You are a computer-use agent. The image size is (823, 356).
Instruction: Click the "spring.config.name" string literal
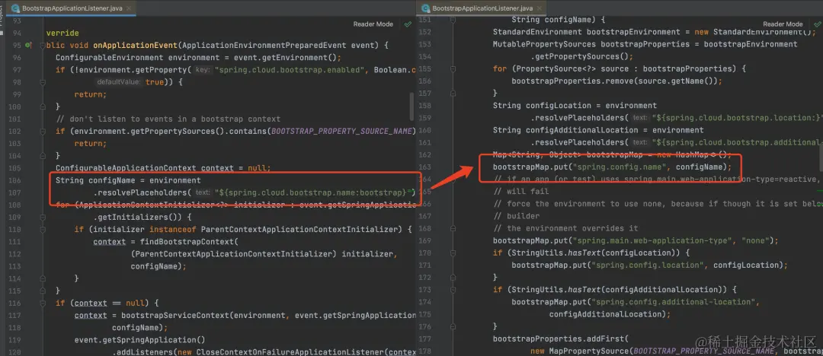pyautogui.click(x=620, y=167)
